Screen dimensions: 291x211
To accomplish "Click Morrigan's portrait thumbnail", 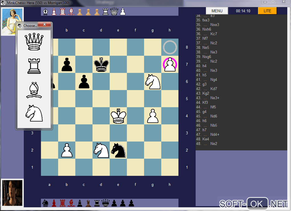I will (x=12, y=193).
